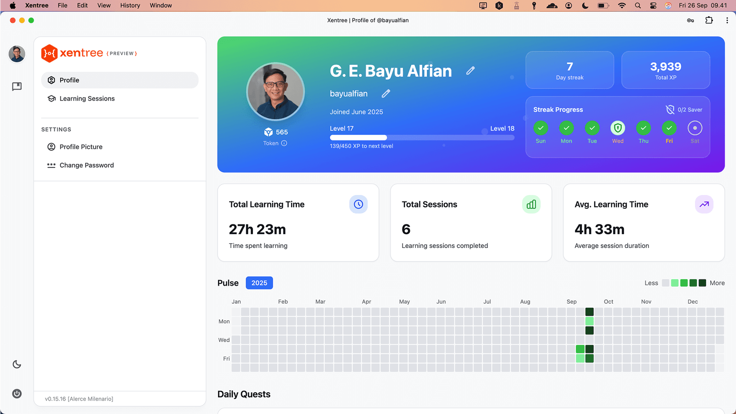
Task: Open the extensions puzzle icon in title bar
Action: tap(709, 20)
